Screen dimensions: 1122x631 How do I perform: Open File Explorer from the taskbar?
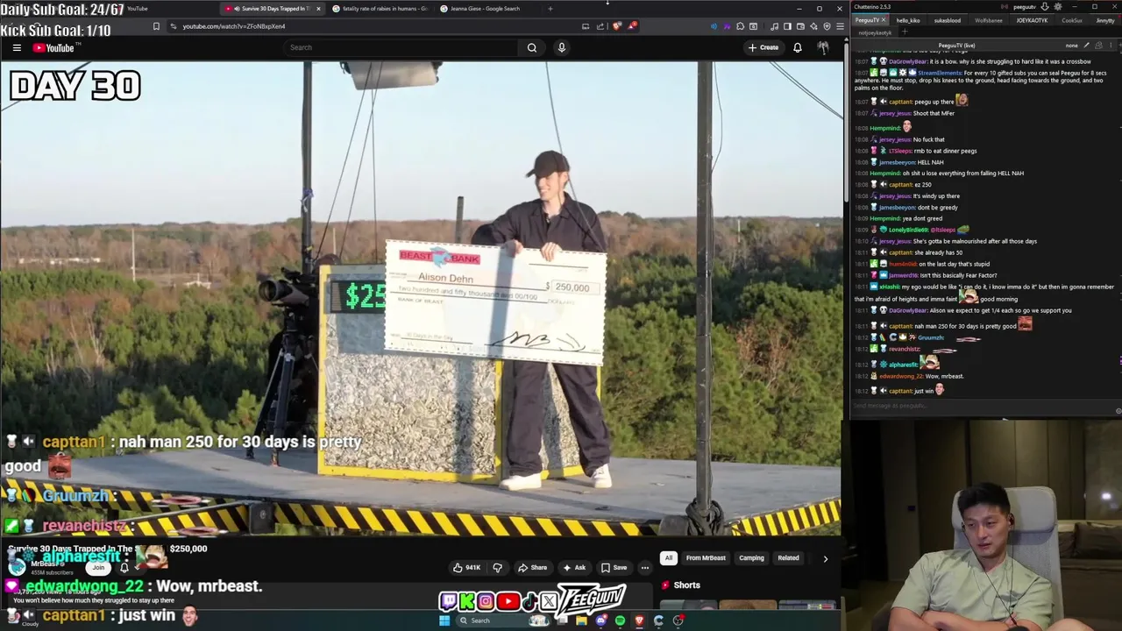(580, 620)
